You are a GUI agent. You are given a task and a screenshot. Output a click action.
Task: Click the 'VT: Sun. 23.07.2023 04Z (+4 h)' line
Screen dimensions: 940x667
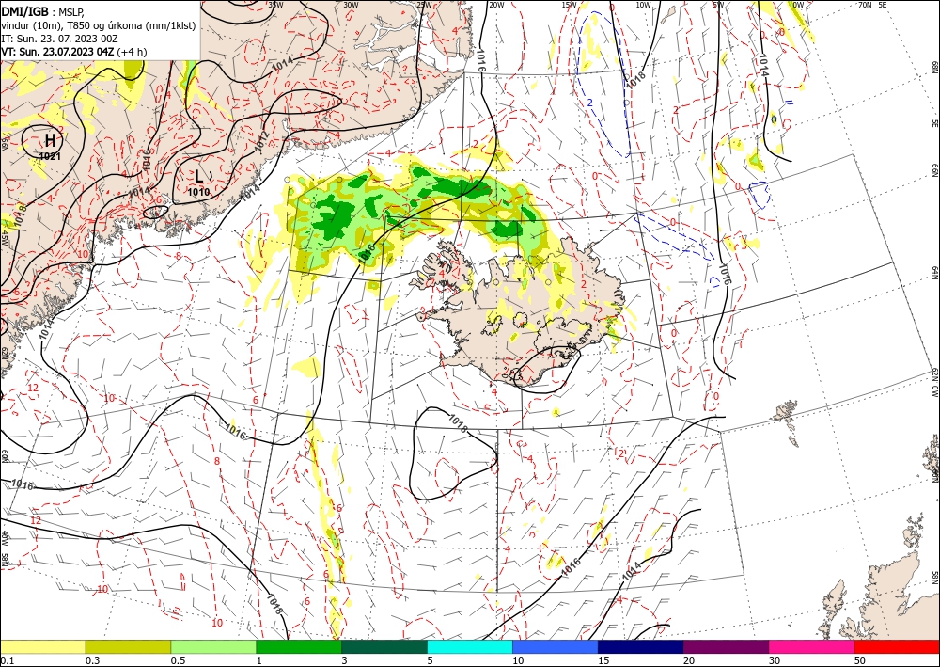point(73,52)
